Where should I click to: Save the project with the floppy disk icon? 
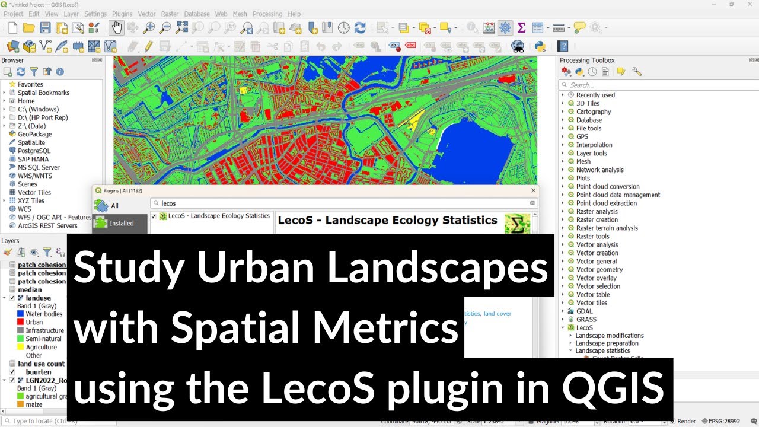tap(45, 27)
